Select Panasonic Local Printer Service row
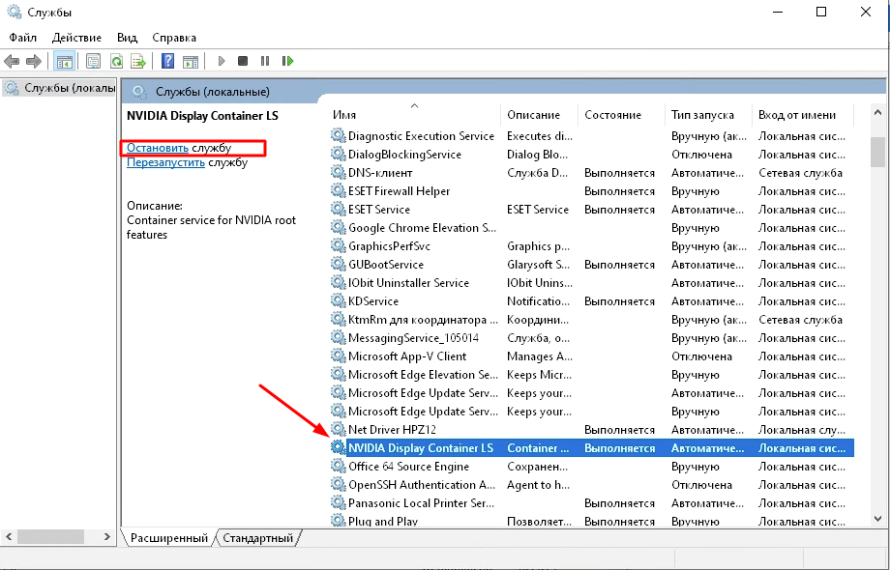890x570 pixels. point(592,503)
